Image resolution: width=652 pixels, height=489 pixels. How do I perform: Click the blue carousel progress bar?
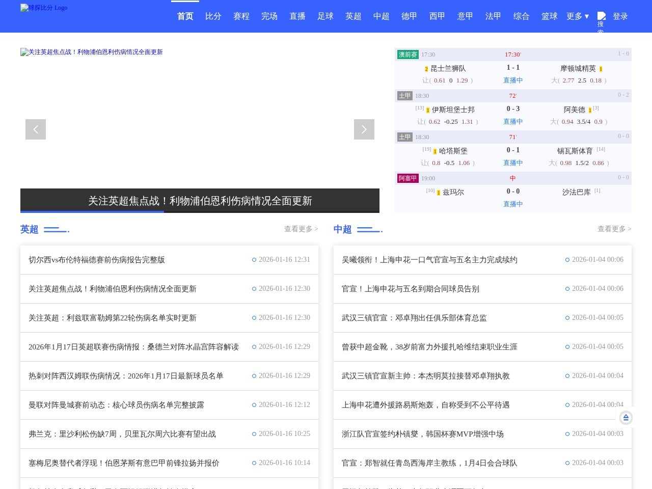point(92,212)
